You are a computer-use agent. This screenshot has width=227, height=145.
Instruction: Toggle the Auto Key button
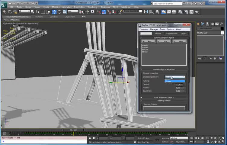[165, 138]
